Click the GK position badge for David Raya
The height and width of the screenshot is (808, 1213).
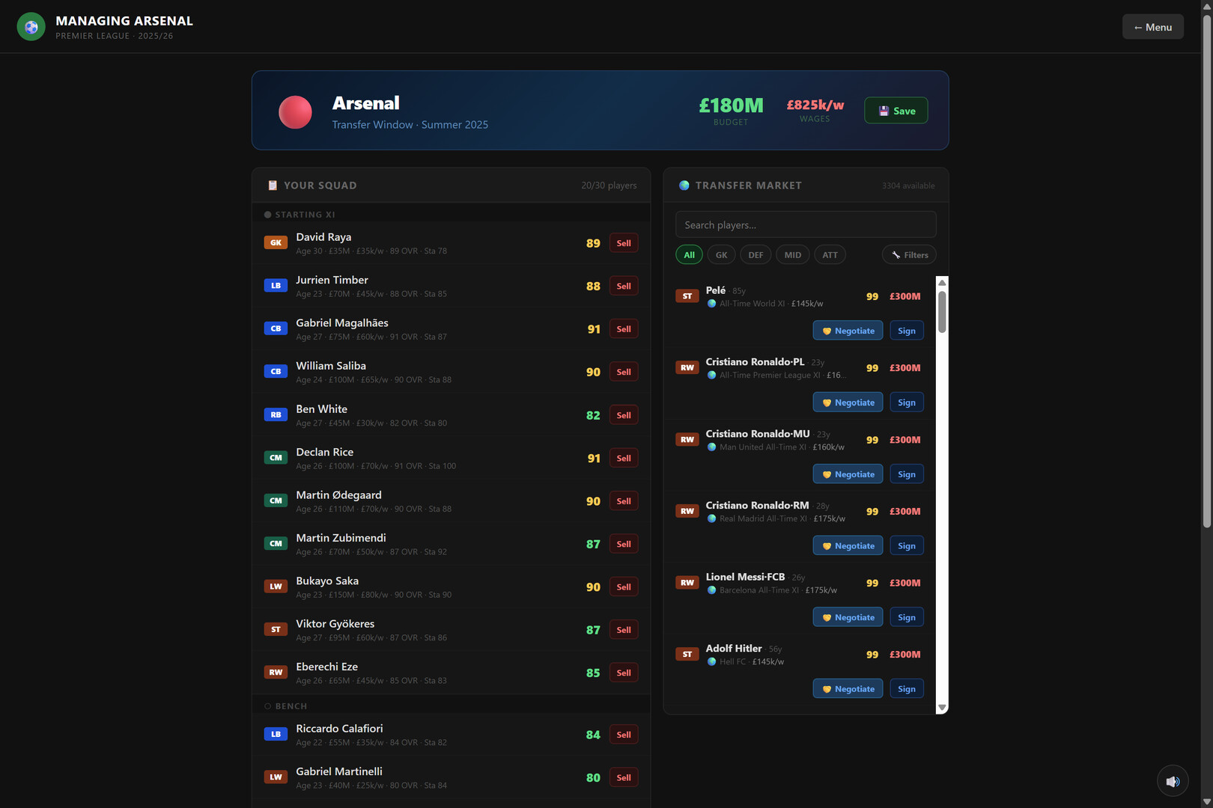point(276,242)
